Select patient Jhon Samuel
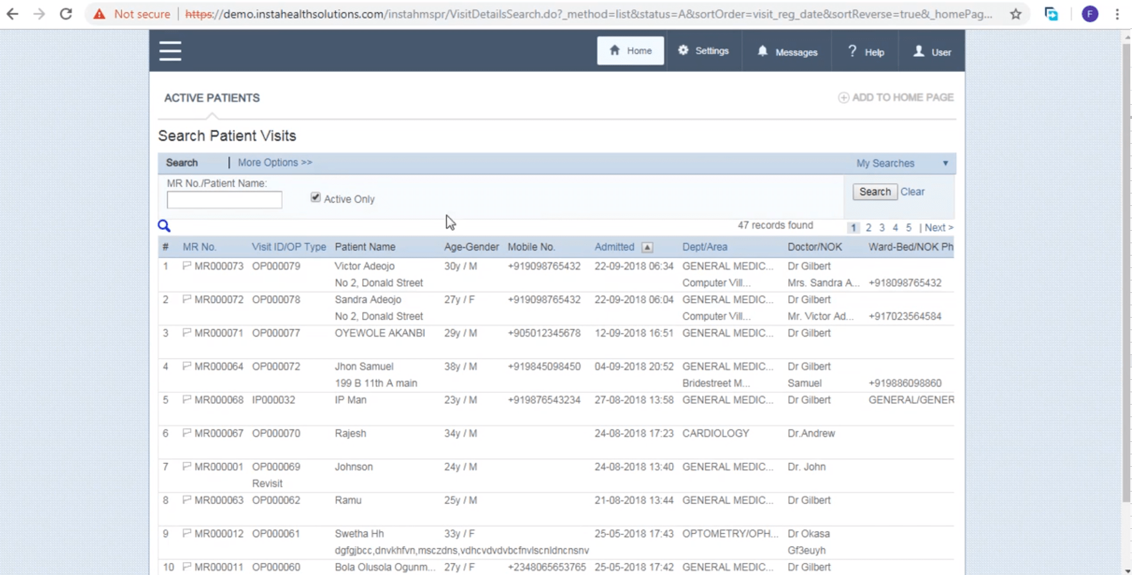The width and height of the screenshot is (1132, 575). (x=364, y=366)
